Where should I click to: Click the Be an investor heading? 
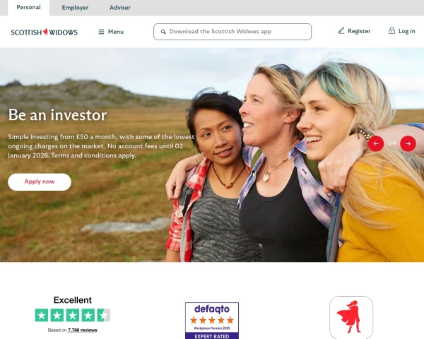point(57,115)
